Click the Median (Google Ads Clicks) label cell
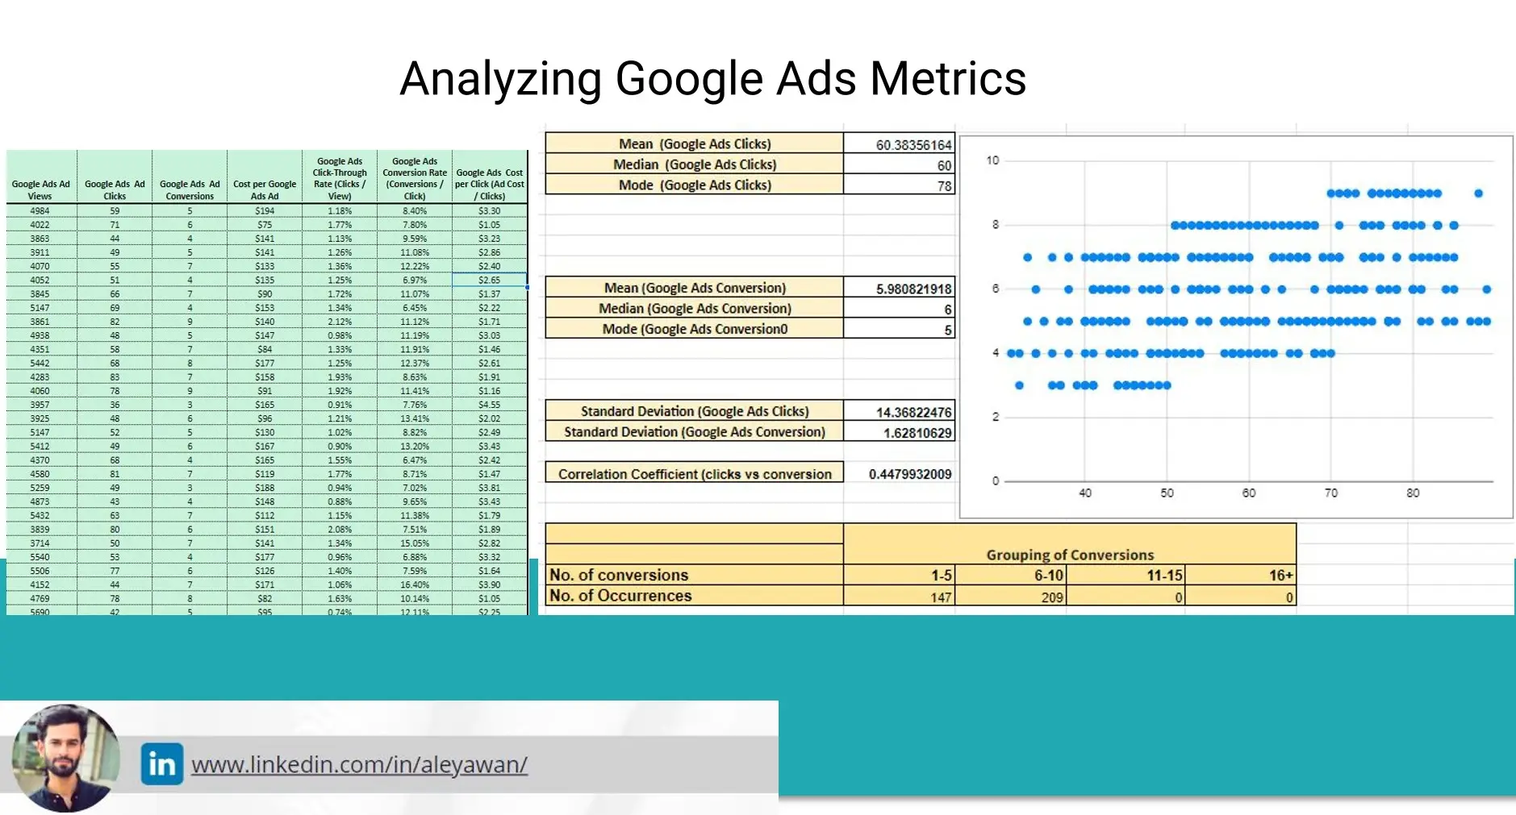The width and height of the screenshot is (1516, 815). (x=695, y=164)
